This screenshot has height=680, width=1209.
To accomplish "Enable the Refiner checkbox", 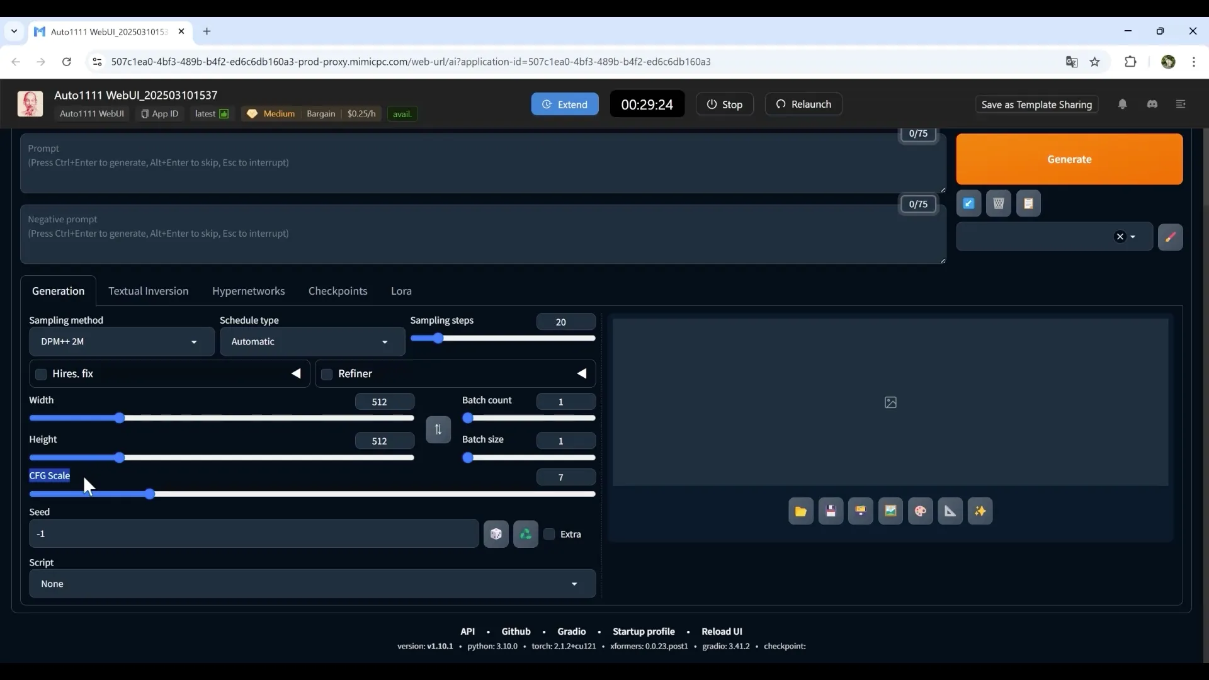I will [x=327, y=375].
